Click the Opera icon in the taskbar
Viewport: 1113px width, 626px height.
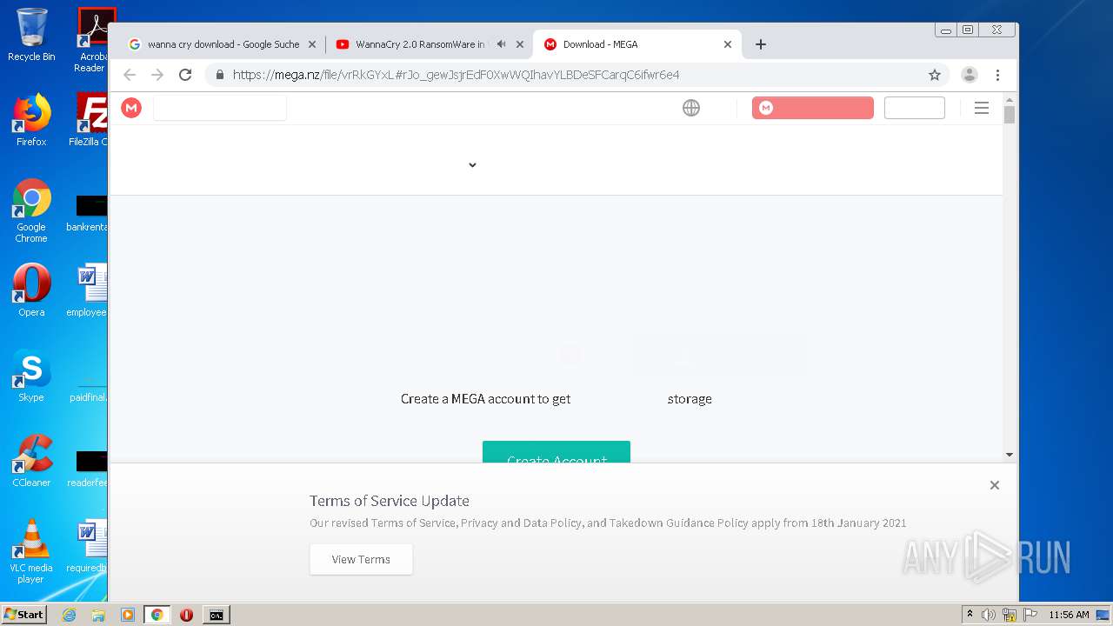[186, 615]
